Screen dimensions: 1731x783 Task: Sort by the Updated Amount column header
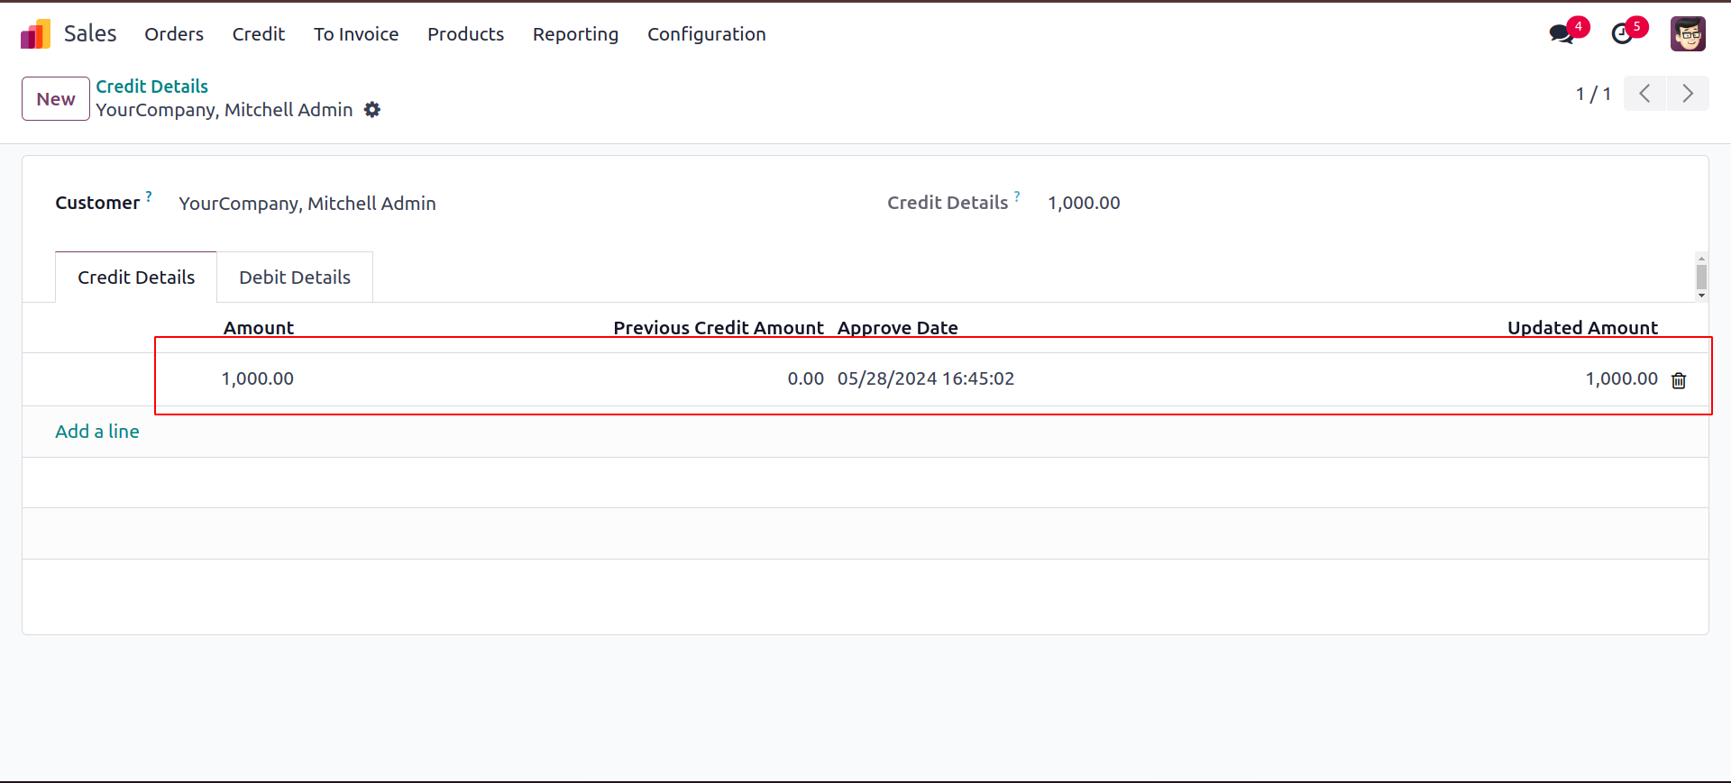1583,328
